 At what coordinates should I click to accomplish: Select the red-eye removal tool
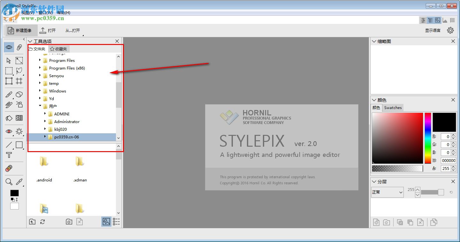tap(9, 131)
